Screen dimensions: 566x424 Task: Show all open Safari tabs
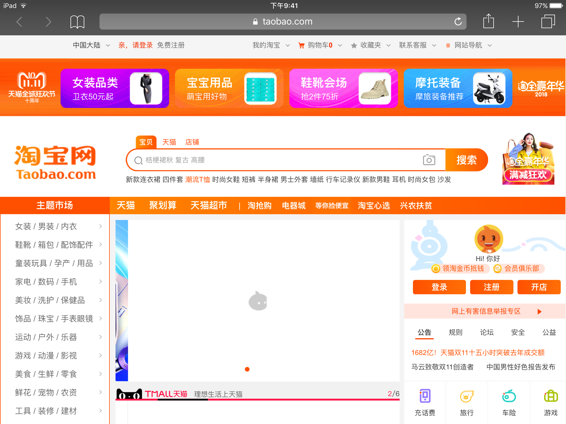(548, 21)
